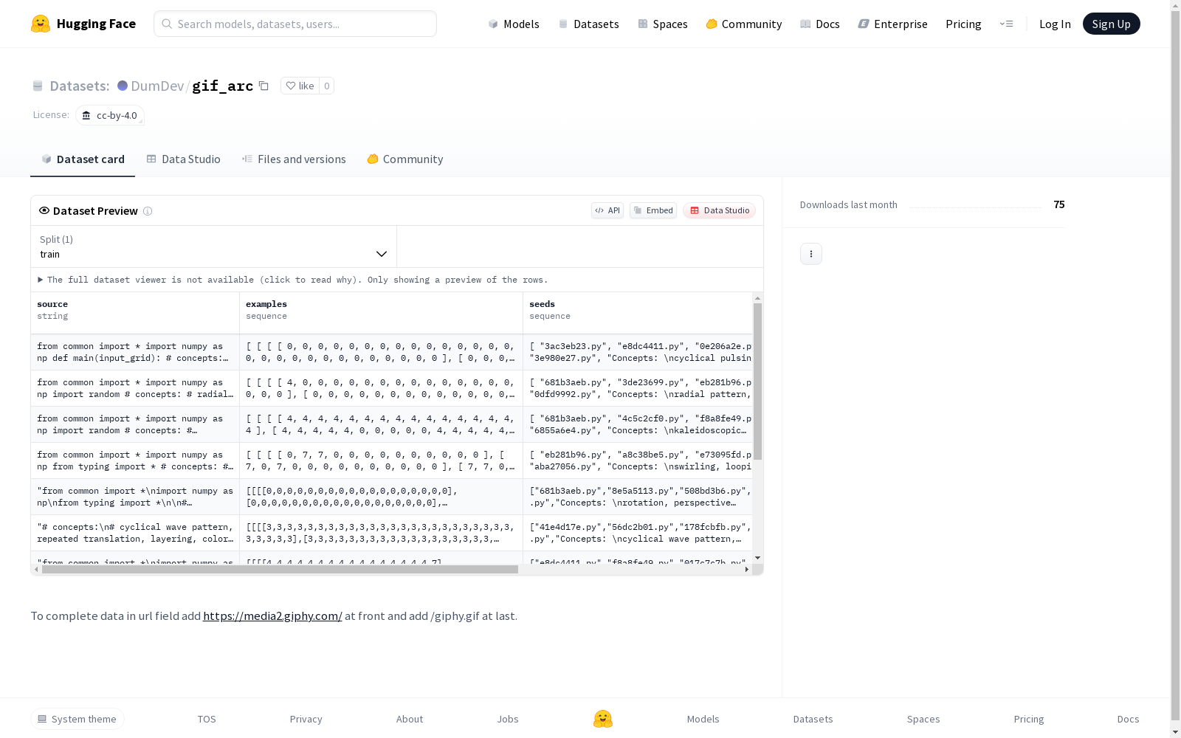Click the Dataset Preview info icon
This screenshot has width=1181, height=738.
coord(148,211)
